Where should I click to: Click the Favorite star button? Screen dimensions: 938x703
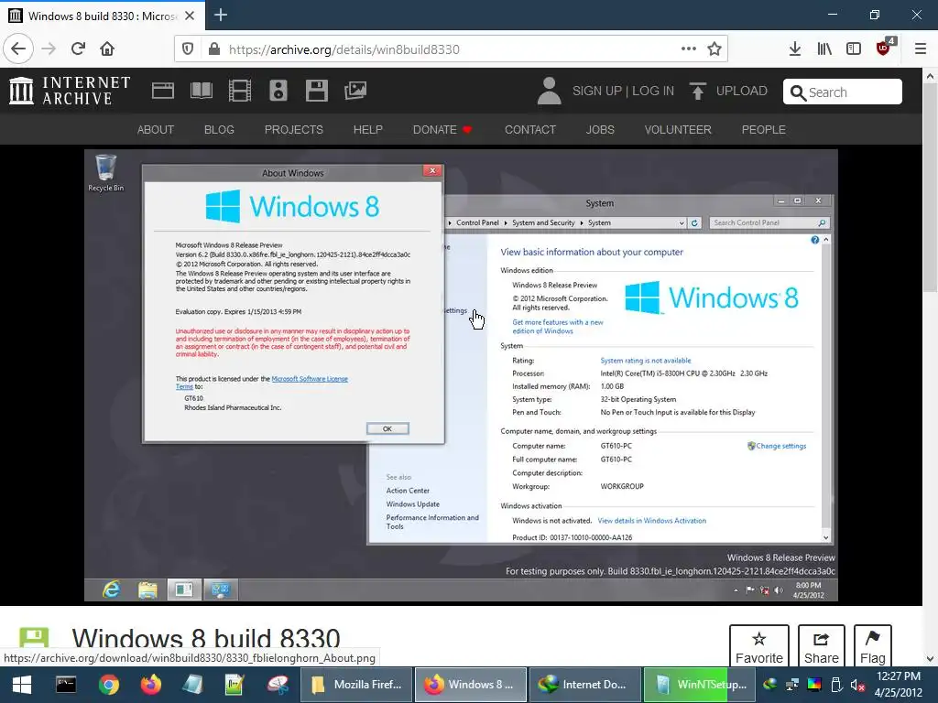[x=759, y=647]
